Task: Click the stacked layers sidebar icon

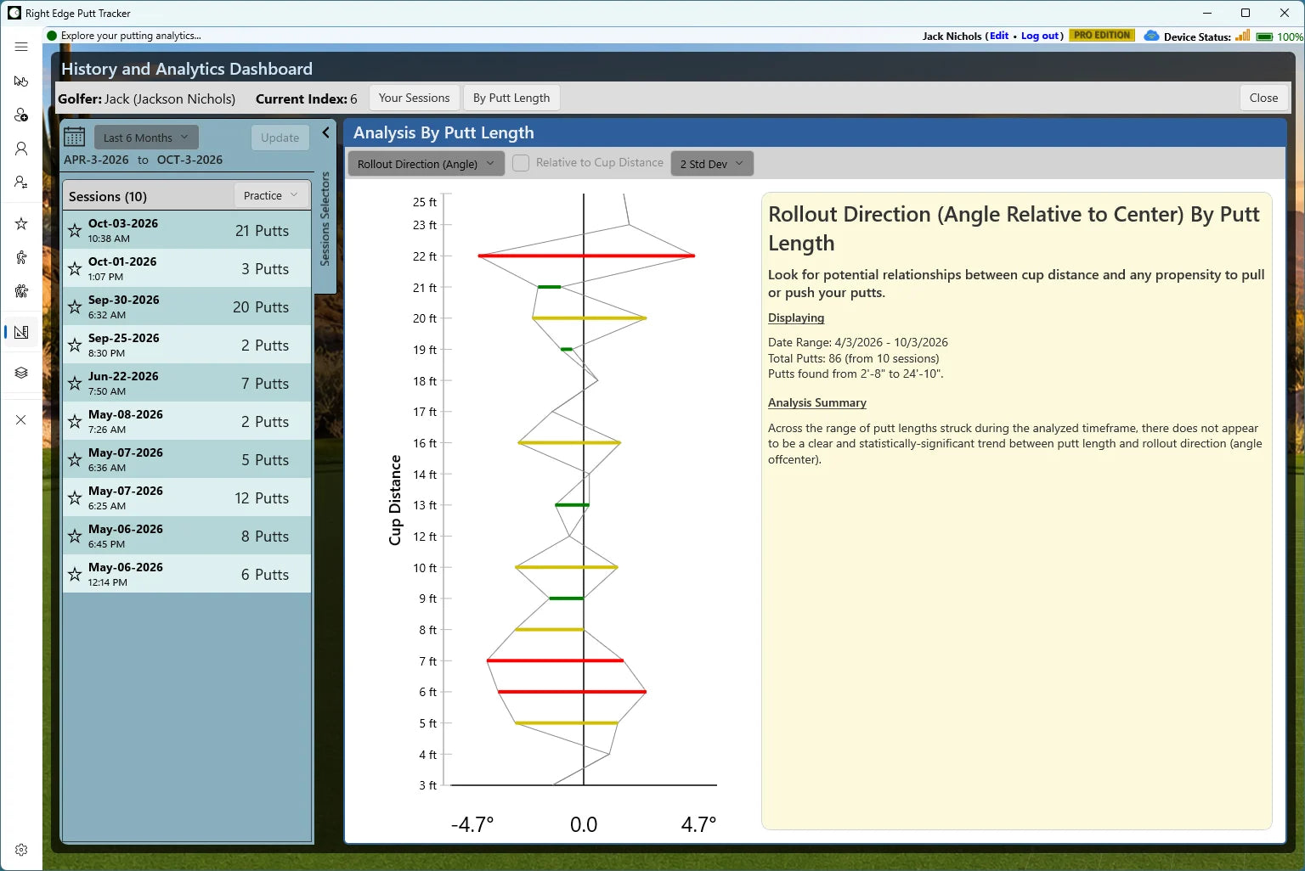Action: point(21,373)
